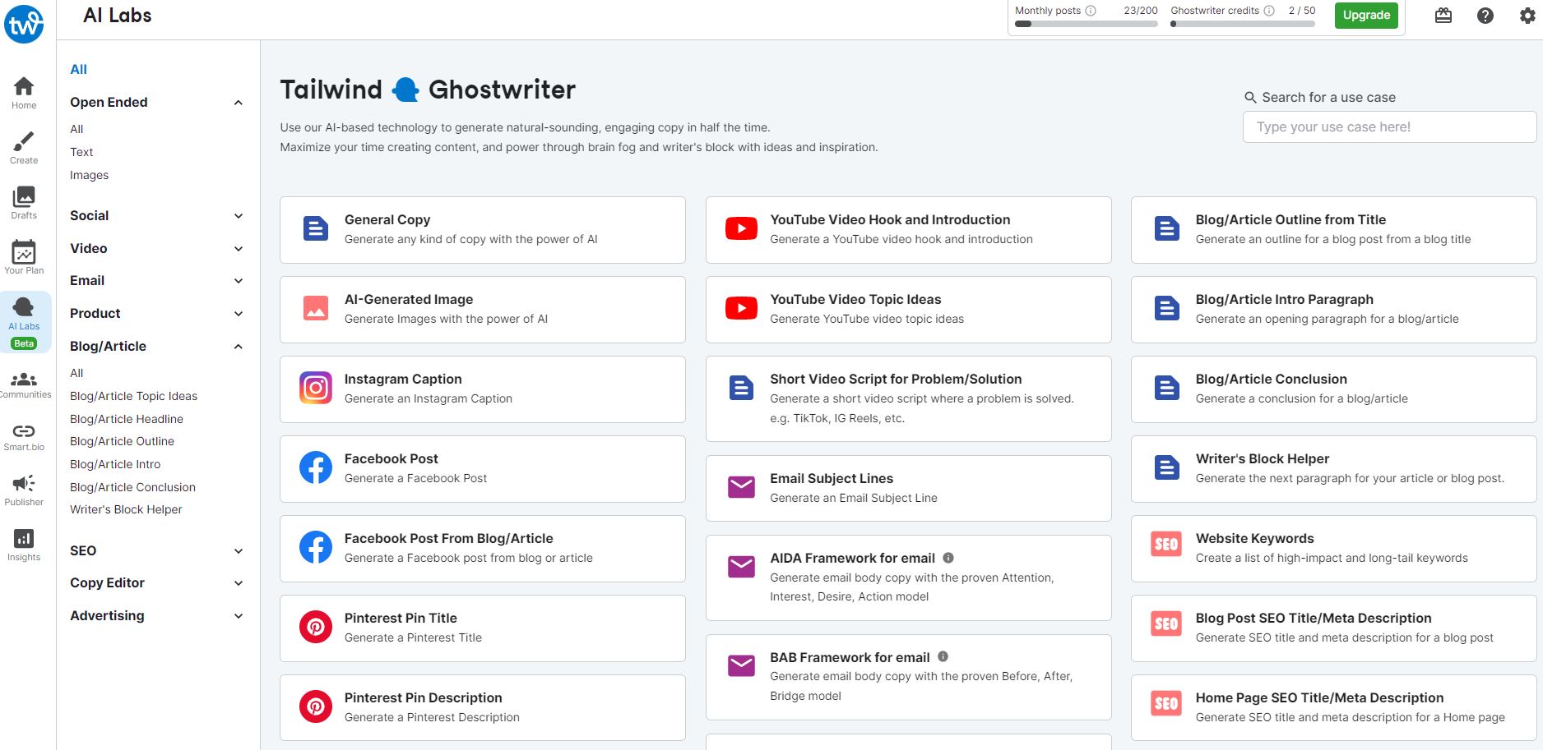The image size is (1543, 750).
Task: Expand the Social section
Action: [239, 216]
